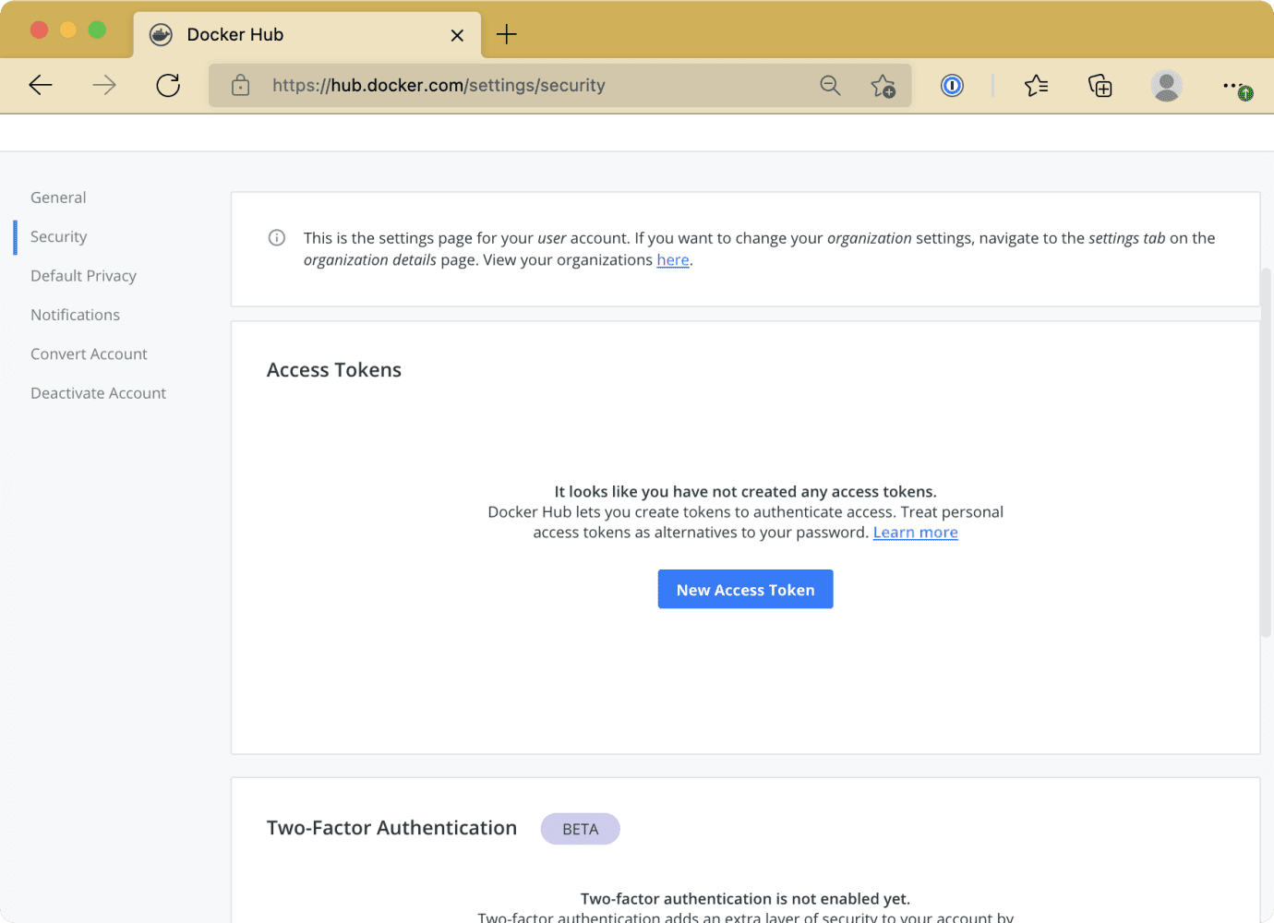Click the zoom magnifier icon in address bar
The height and width of the screenshot is (923, 1274).
pyautogui.click(x=830, y=86)
